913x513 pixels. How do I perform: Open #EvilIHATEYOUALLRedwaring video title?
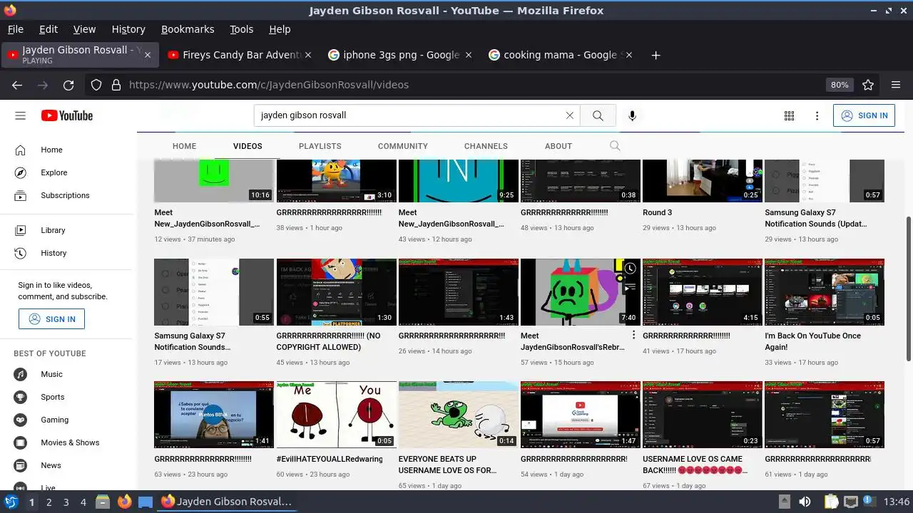tap(330, 459)
